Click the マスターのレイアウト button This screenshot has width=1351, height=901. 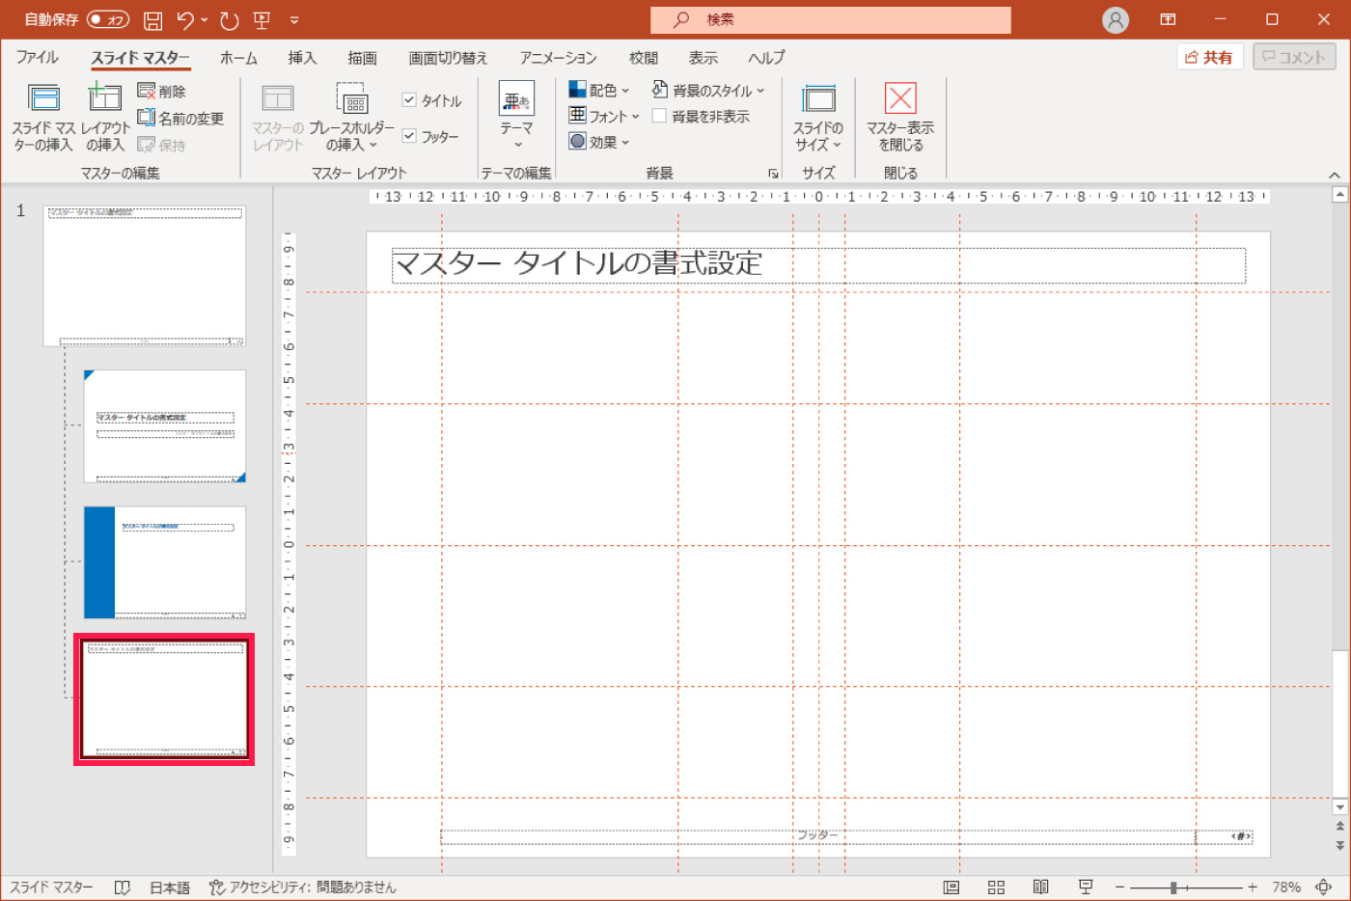278,117
